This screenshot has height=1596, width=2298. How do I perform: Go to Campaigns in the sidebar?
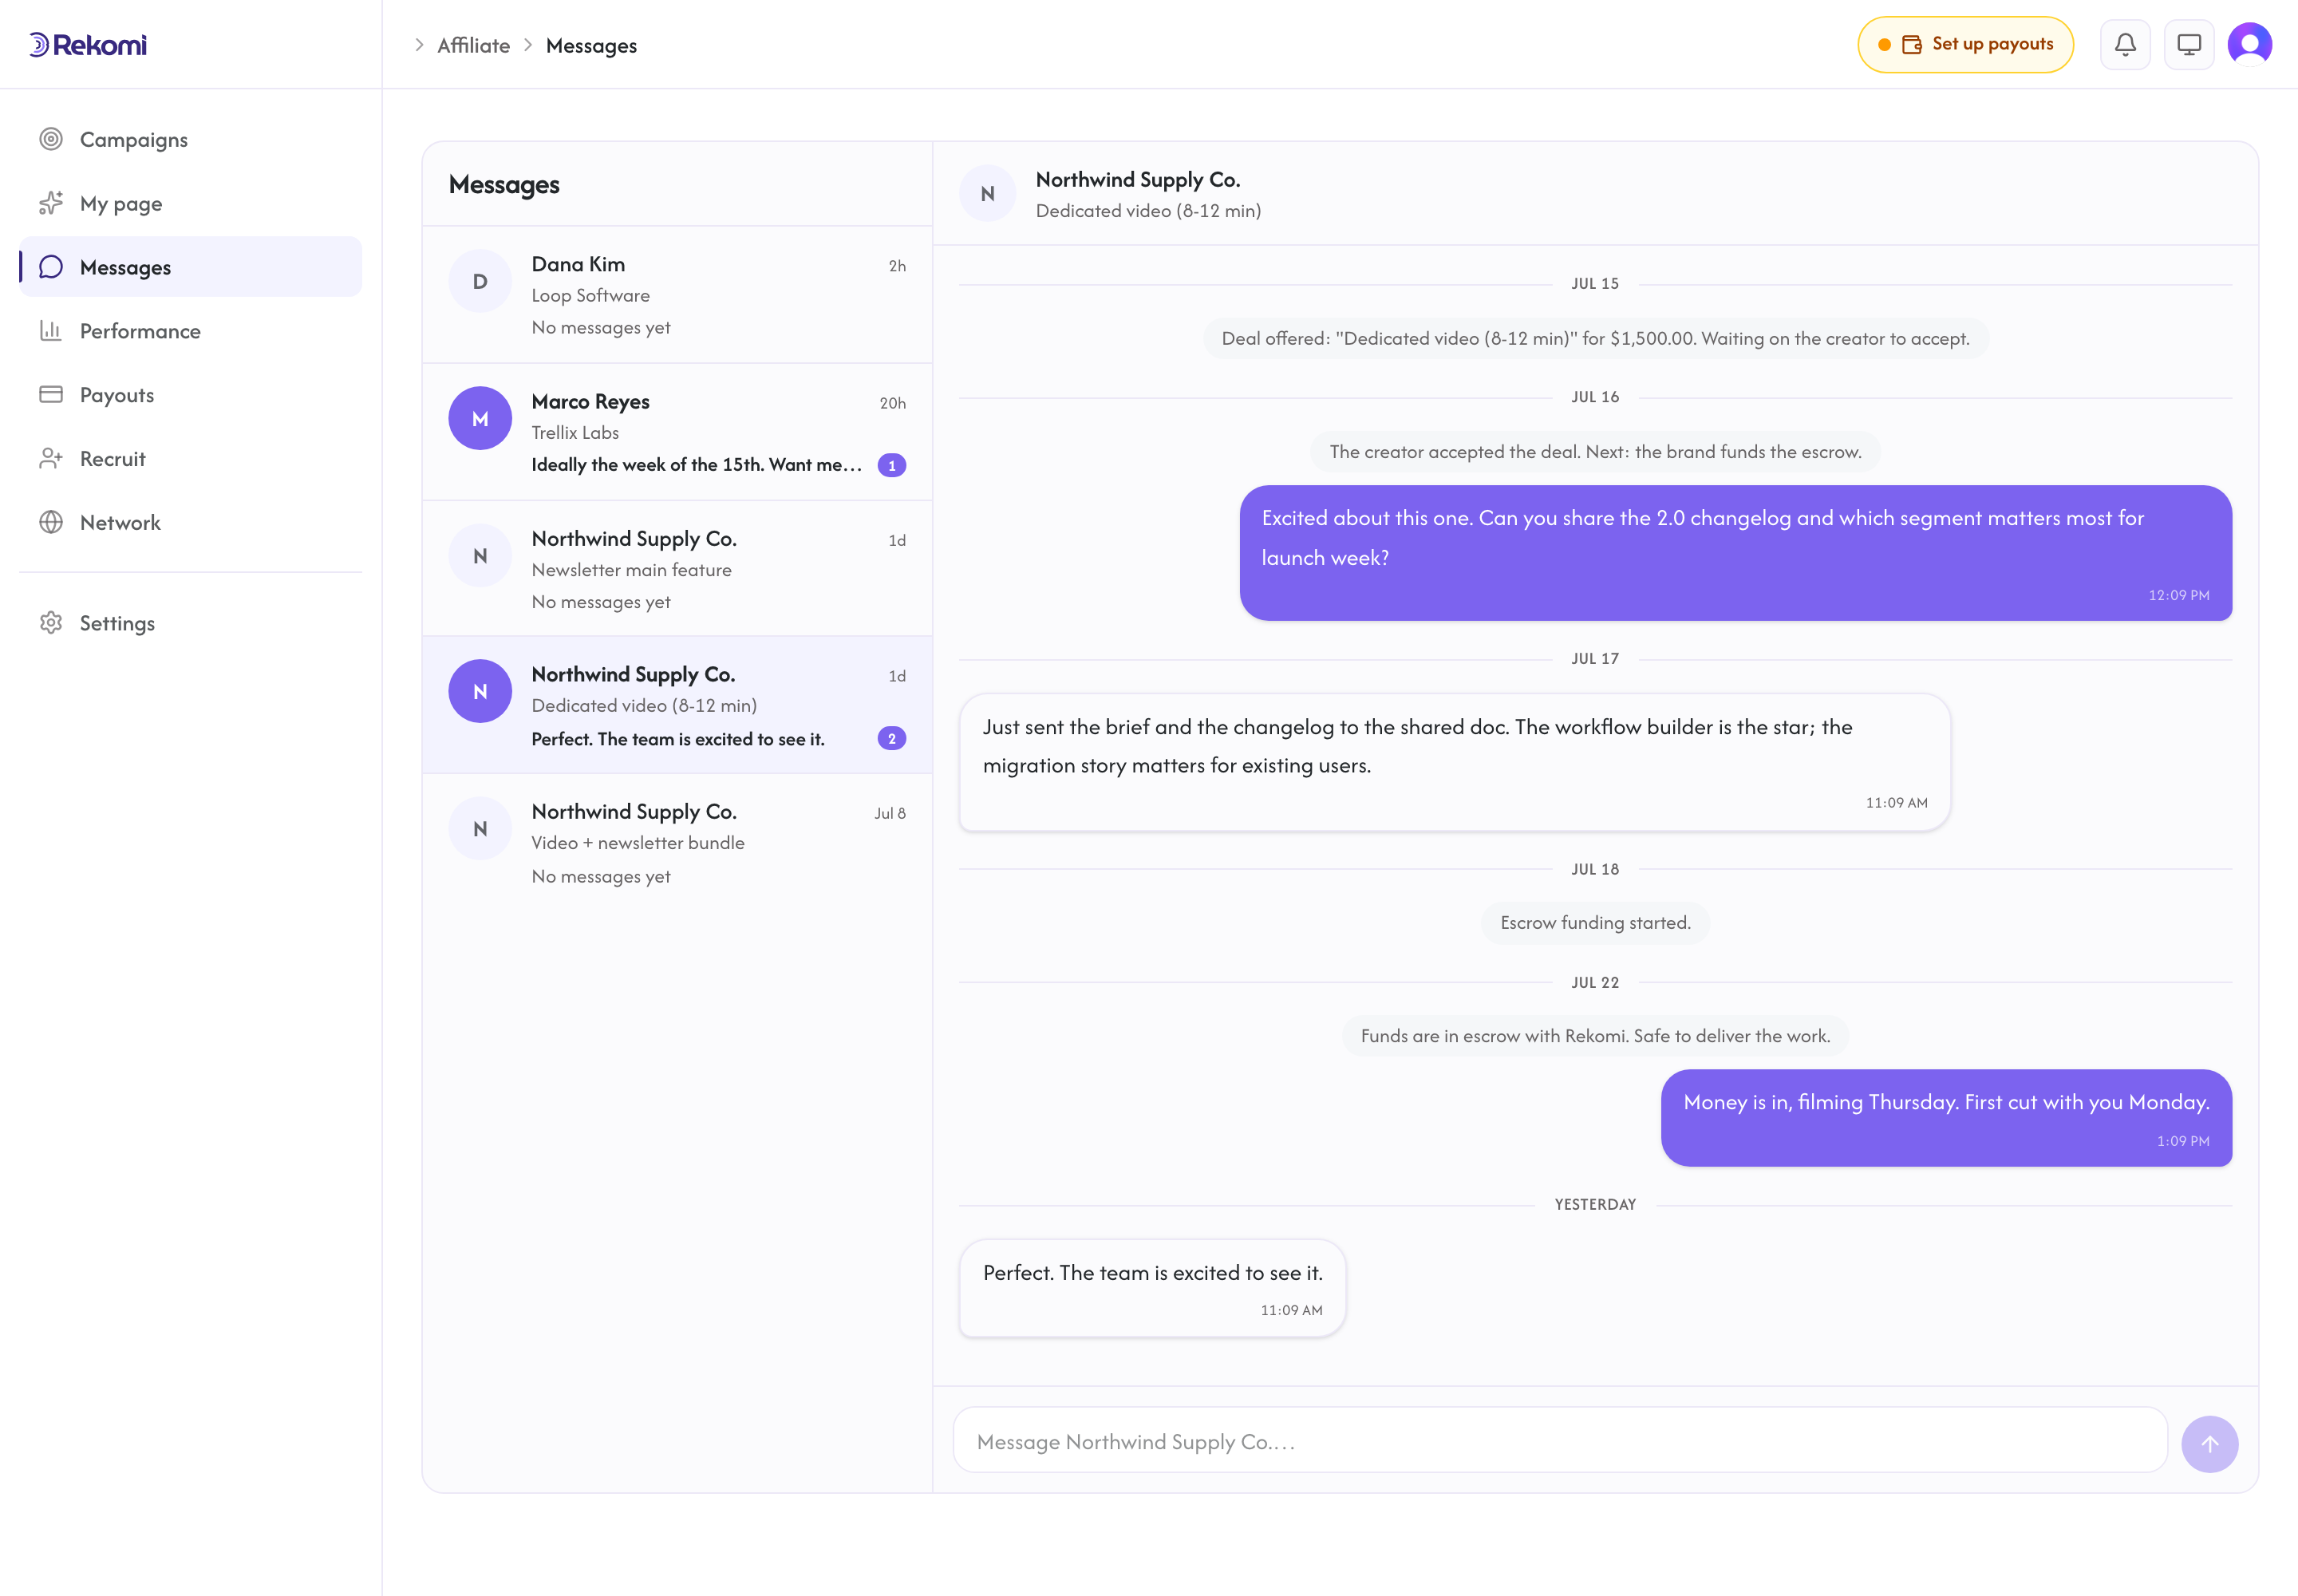click(190, 139)
